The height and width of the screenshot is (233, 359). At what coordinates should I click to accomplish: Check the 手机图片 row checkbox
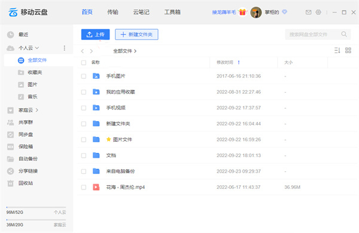click(84, 76)
